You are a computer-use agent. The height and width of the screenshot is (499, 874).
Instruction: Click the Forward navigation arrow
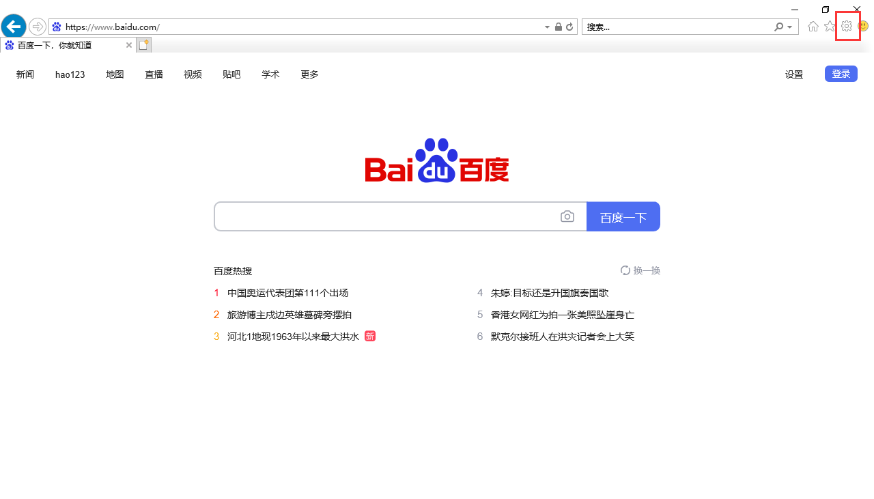pyautogui.click(x=37, y=27)
